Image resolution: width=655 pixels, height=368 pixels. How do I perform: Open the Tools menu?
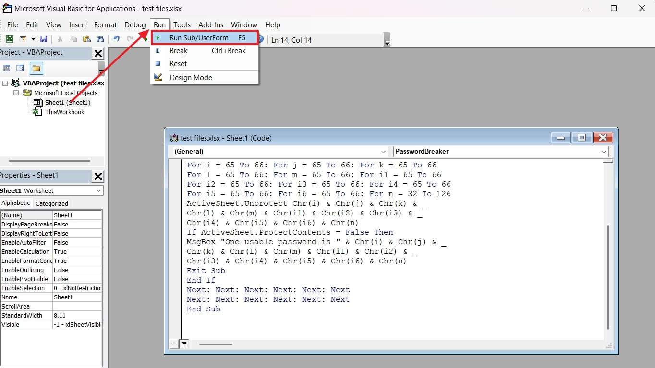coord(182,25)
